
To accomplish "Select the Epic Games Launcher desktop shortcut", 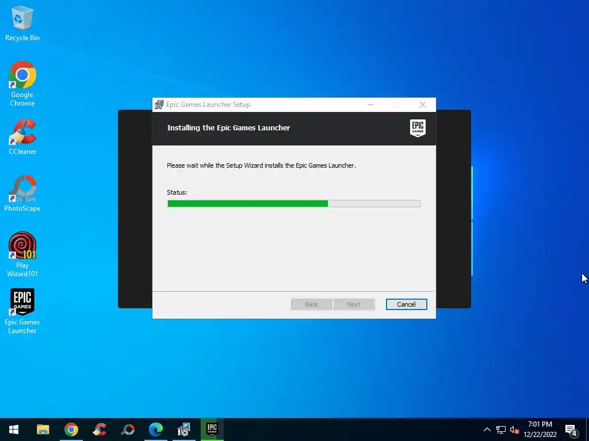I will [22, 311].
